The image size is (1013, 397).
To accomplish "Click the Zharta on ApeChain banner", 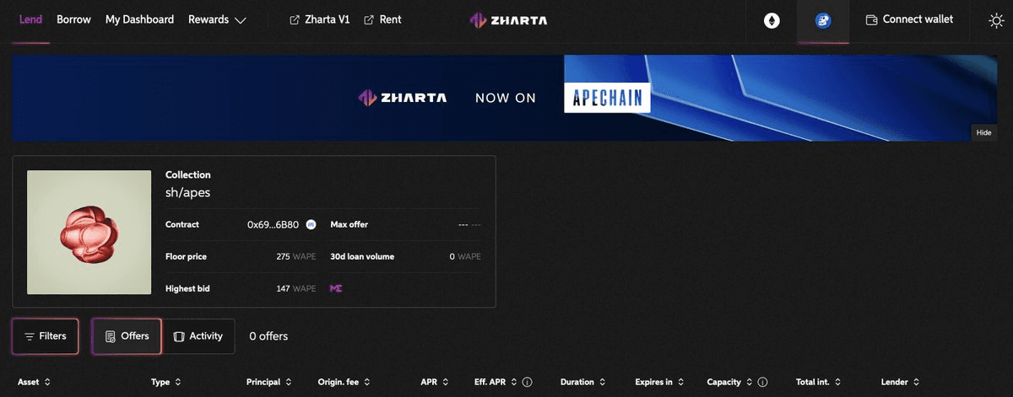I will (x=505, y=98).
